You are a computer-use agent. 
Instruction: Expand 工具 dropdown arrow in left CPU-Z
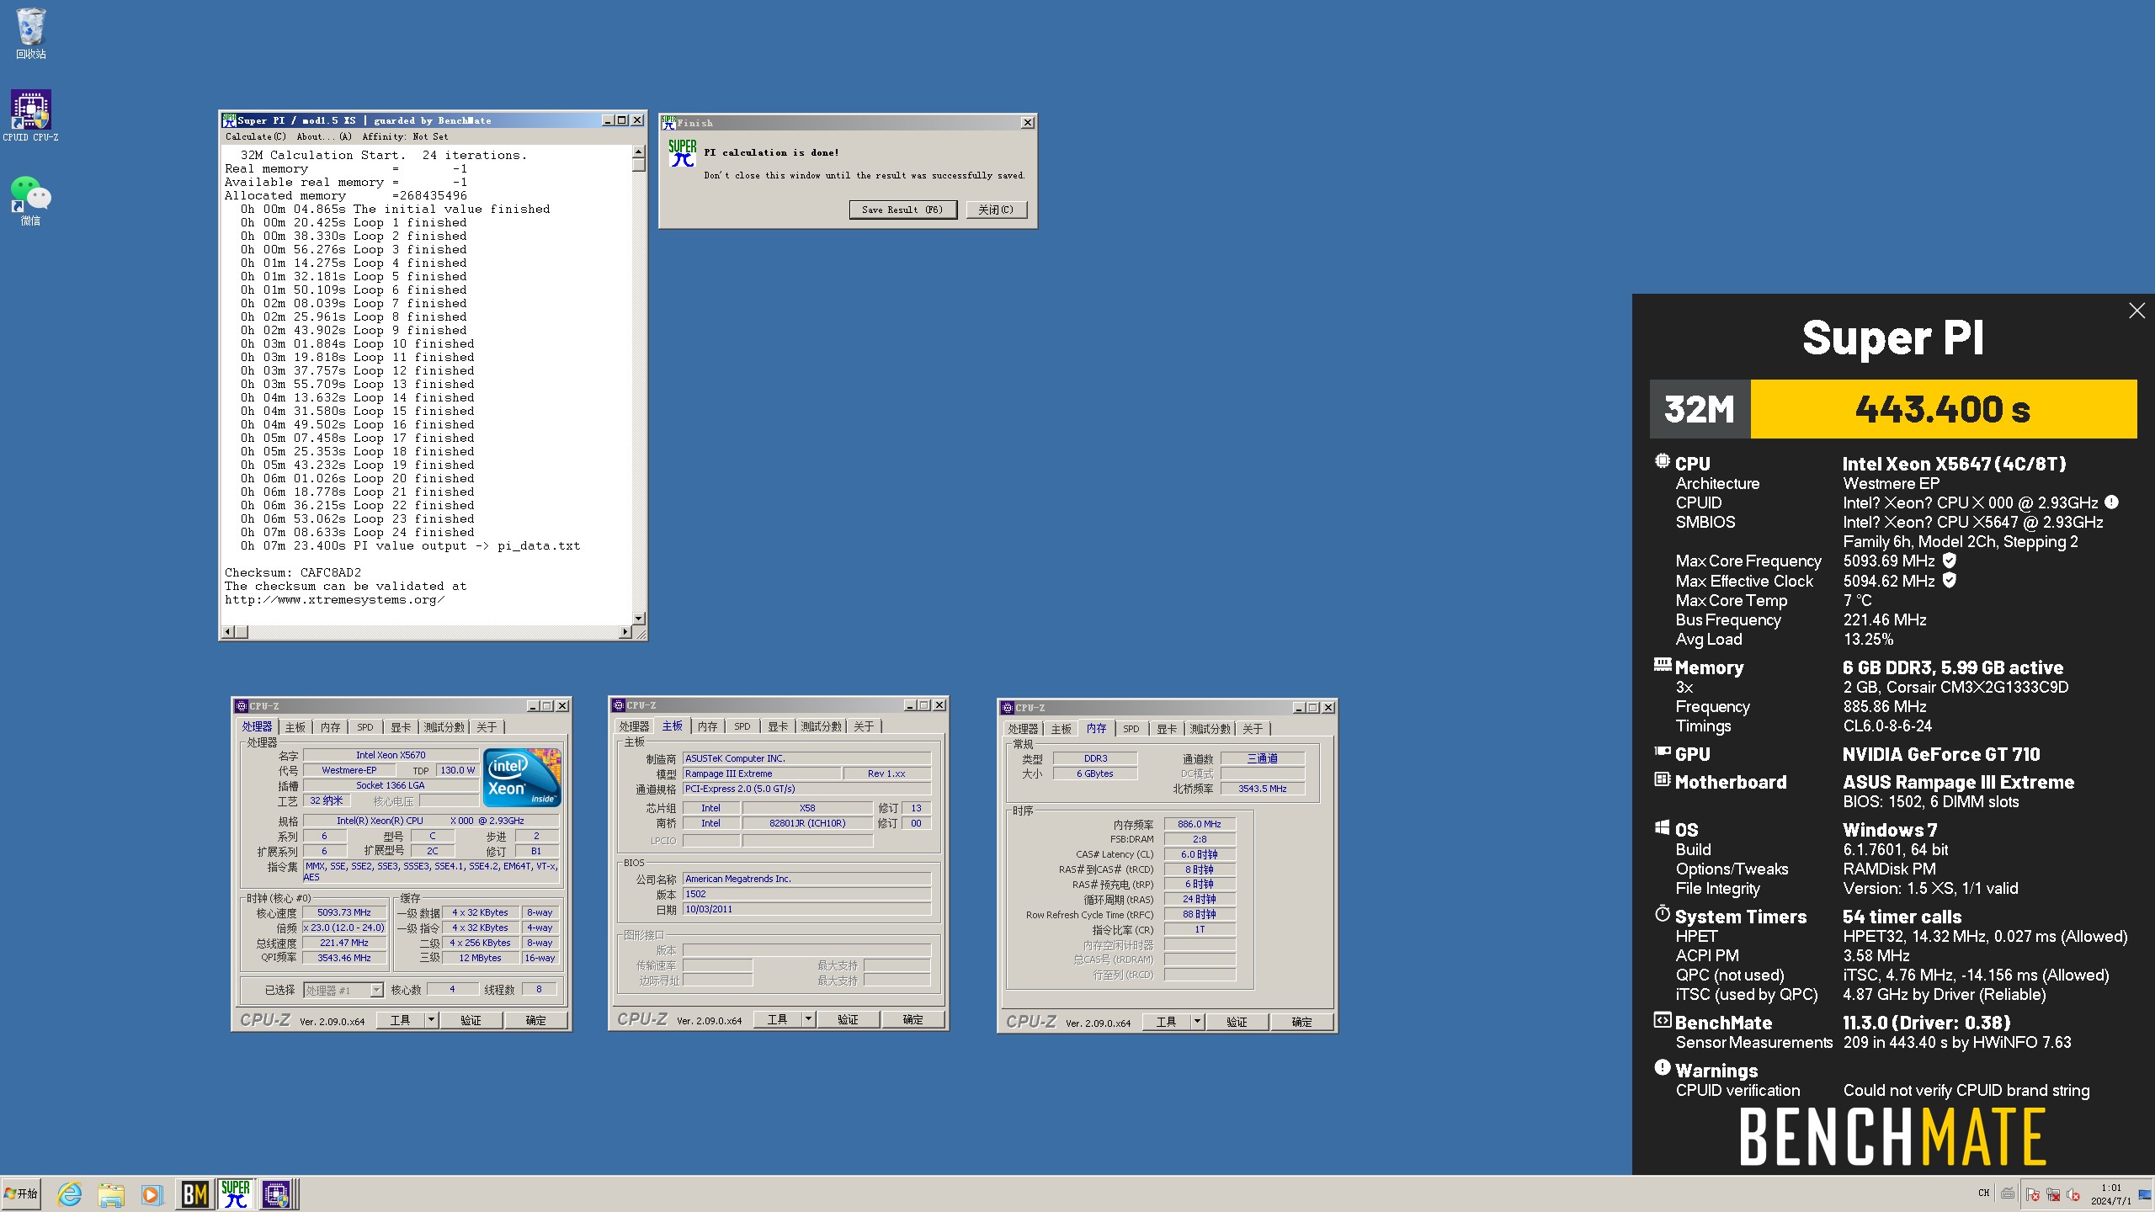[x=431, y=1020]
